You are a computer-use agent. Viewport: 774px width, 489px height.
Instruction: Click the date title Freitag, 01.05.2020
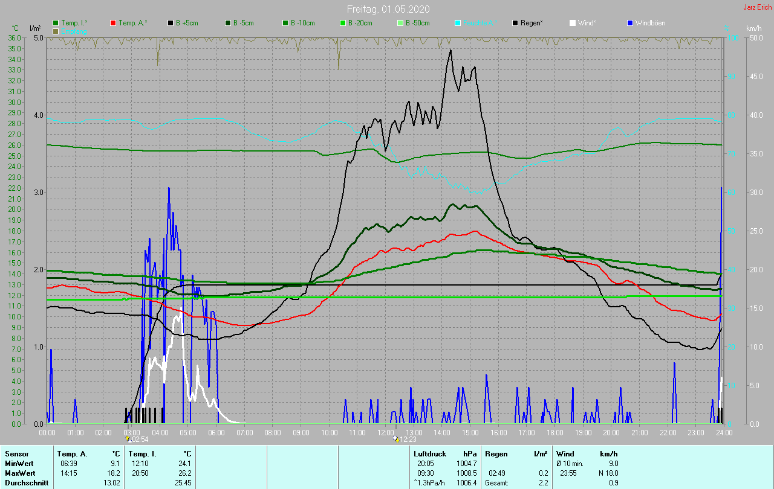click(x=388, y=9)
